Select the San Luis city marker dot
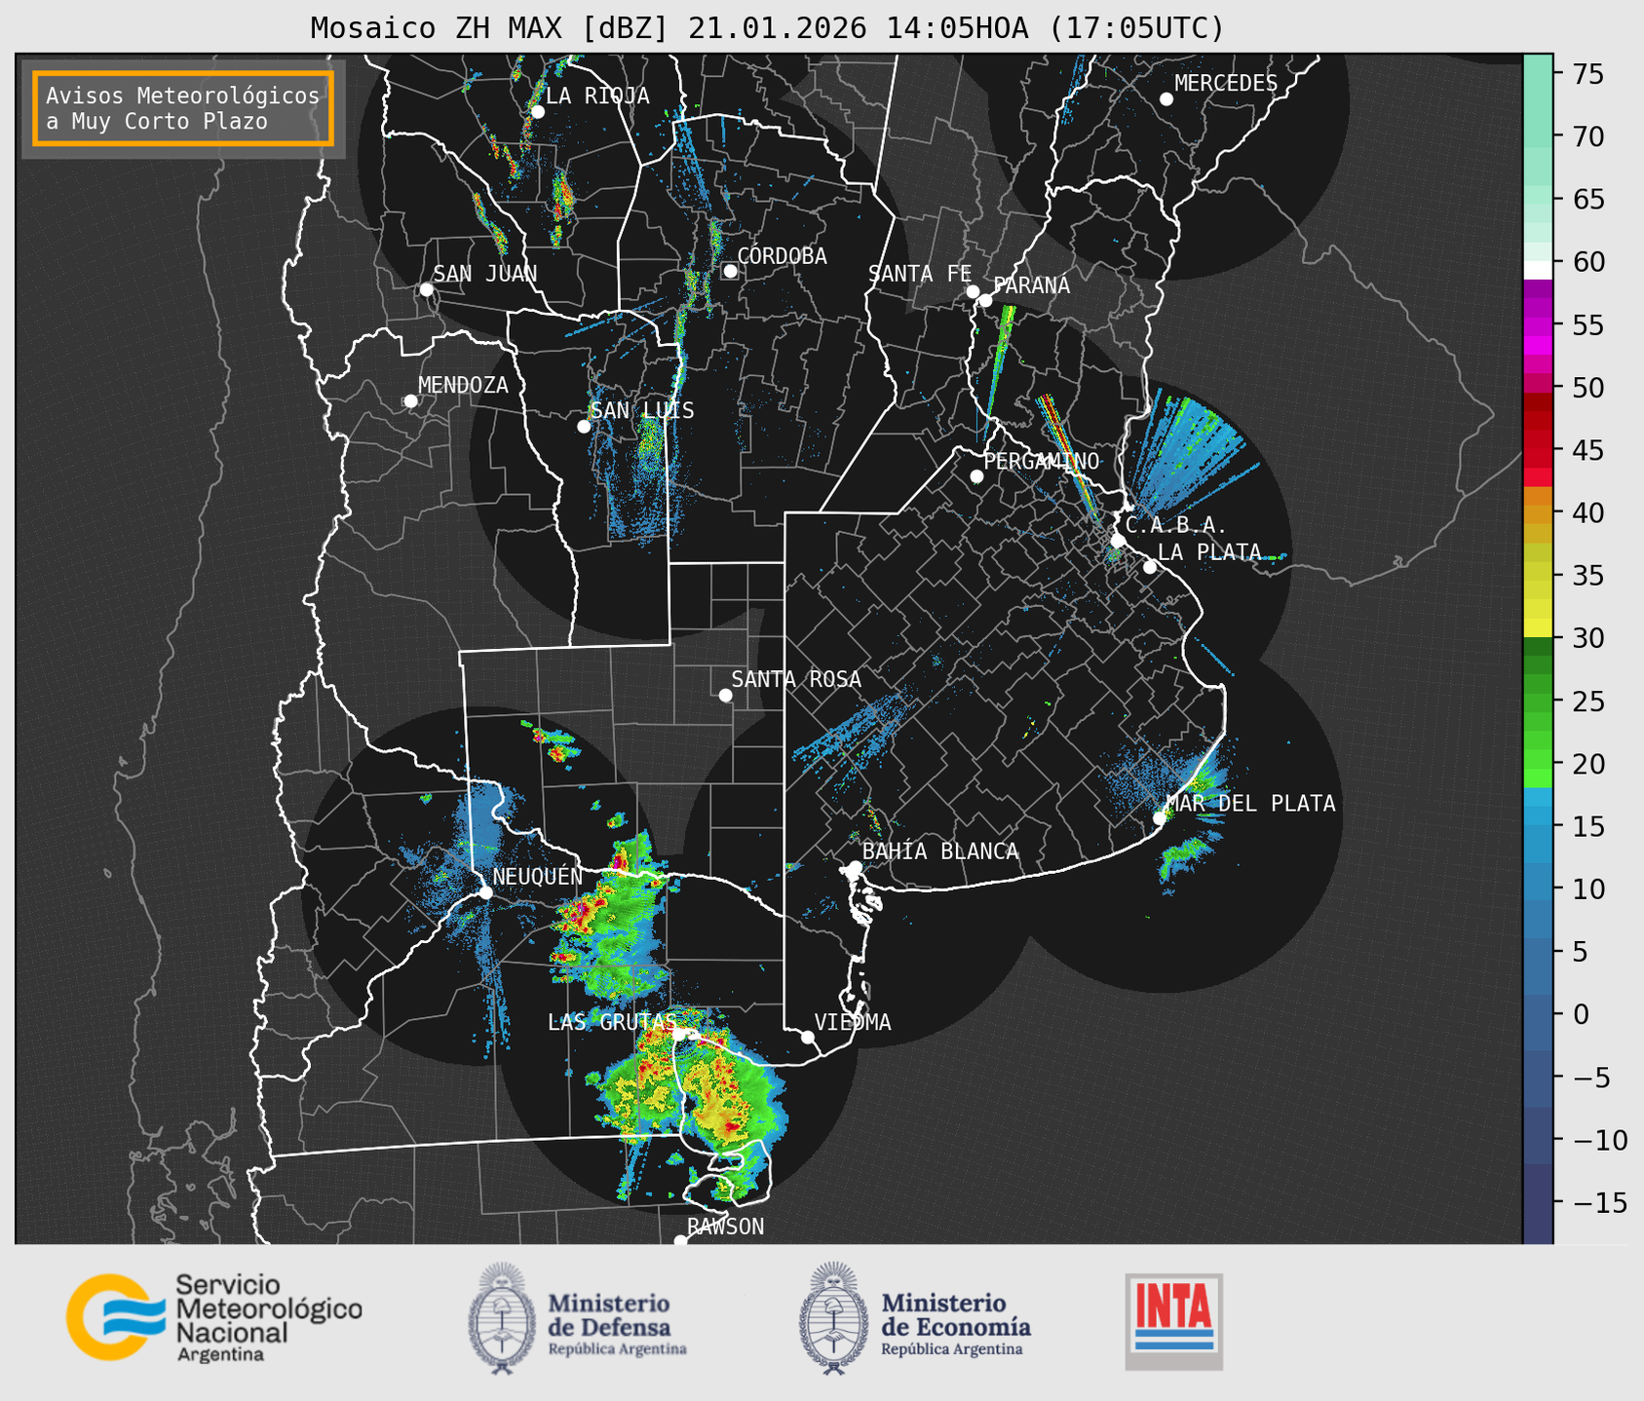 [x=583, y=427]
